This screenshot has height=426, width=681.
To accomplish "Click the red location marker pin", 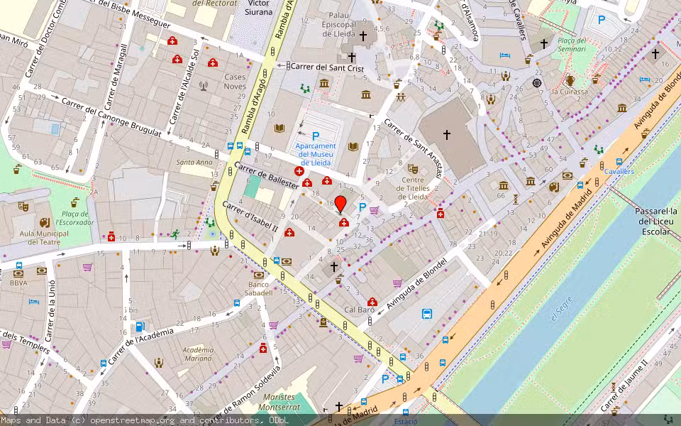I will click(x=340, y=204).
